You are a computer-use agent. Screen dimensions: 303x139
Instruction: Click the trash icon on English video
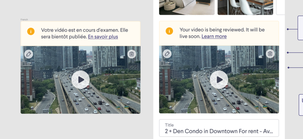[x=270, y=54]
